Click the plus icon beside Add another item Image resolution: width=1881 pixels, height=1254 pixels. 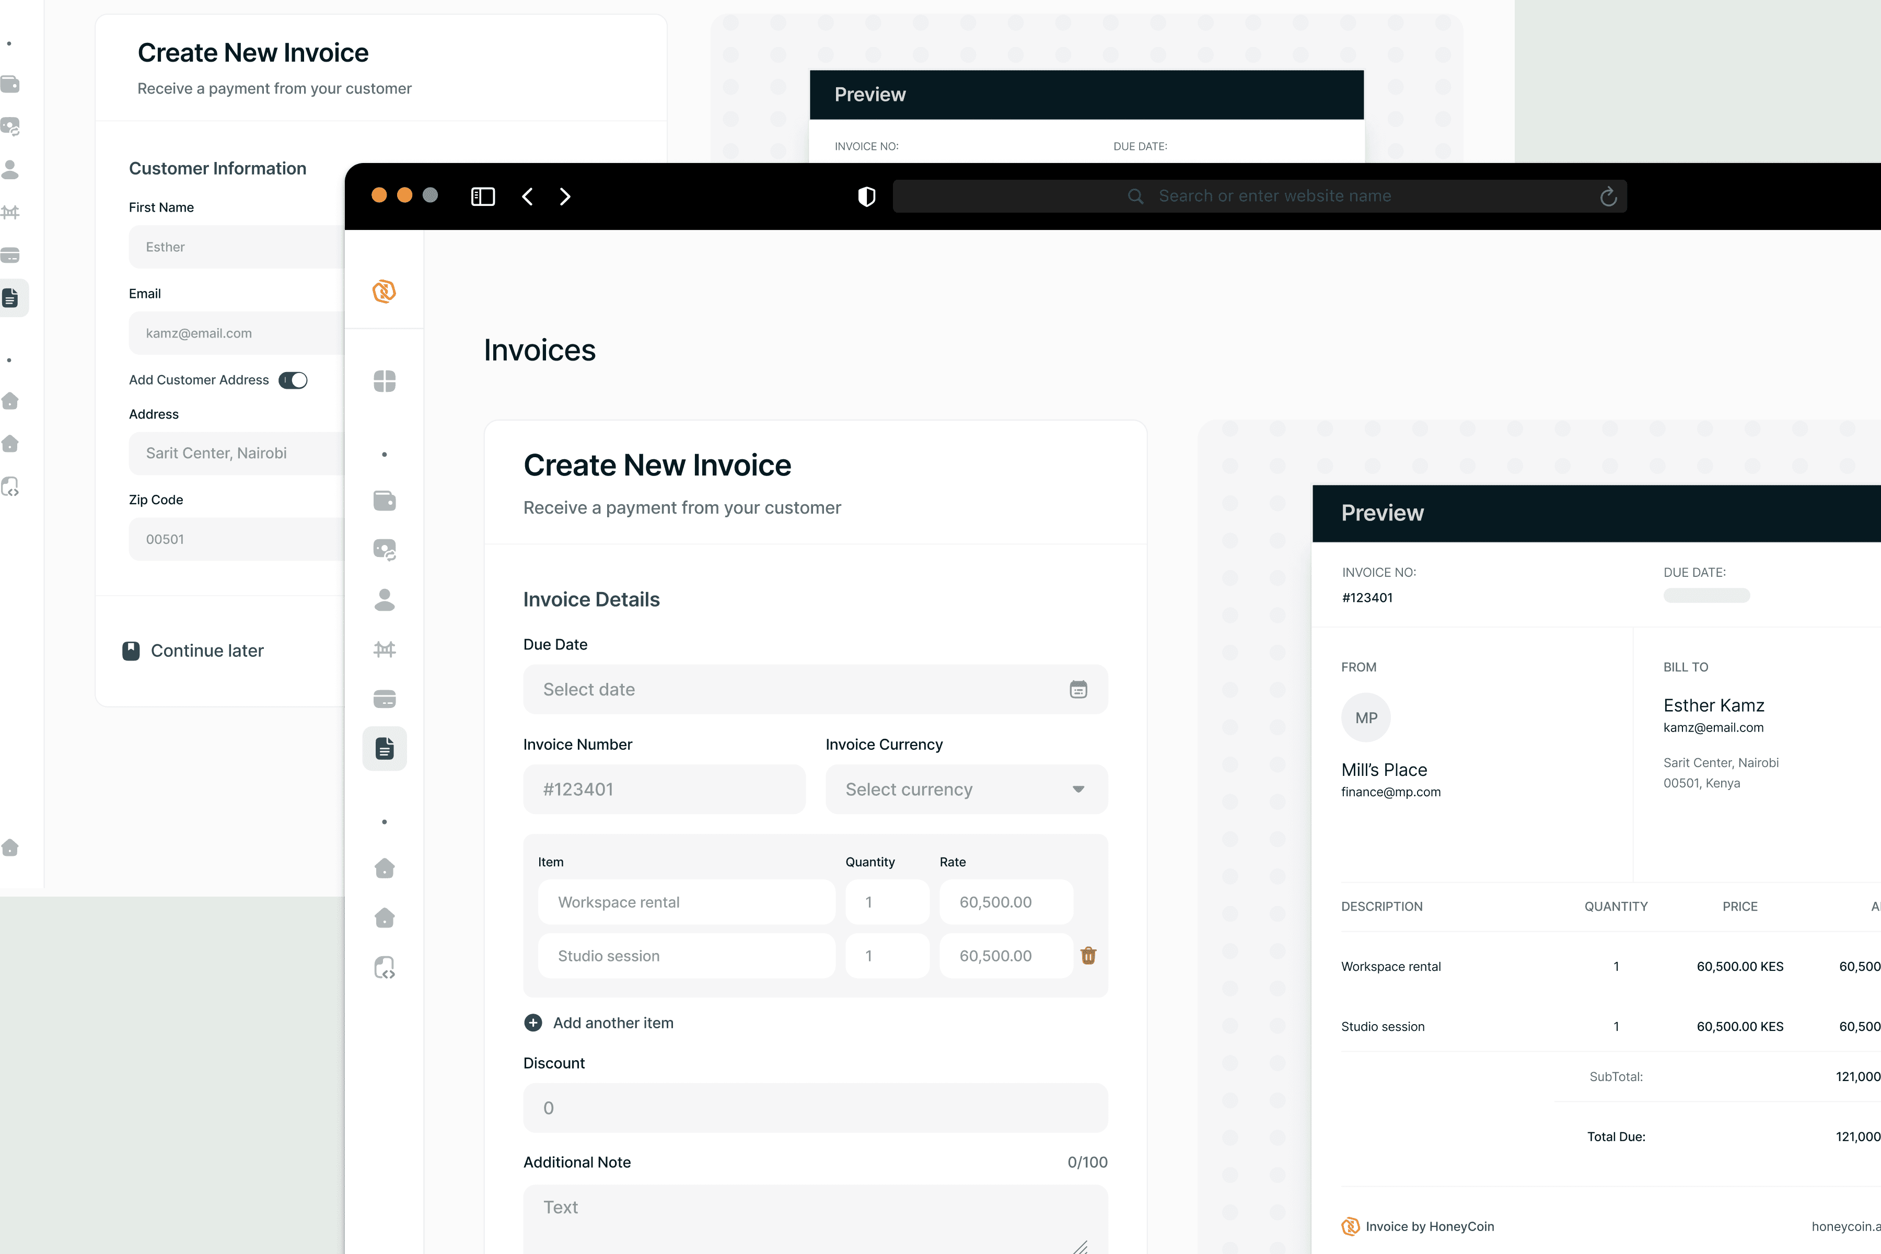tap(532, 1023)
